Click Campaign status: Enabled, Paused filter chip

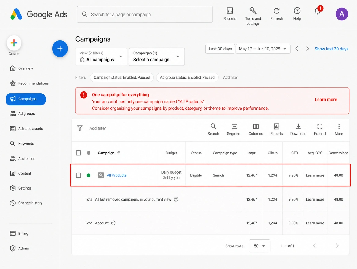pyautogui.click(x=122, y=77)
